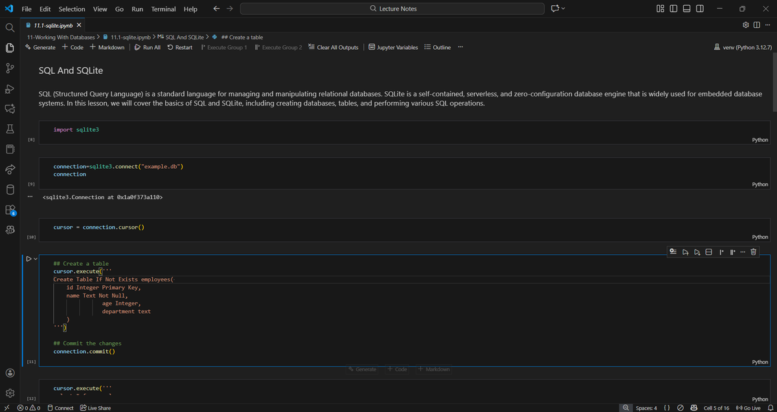Select the 11.1-sqlite.ipynb tab
Image resolution: width=777 pixels, height=412 pixels.
point(53,25)
